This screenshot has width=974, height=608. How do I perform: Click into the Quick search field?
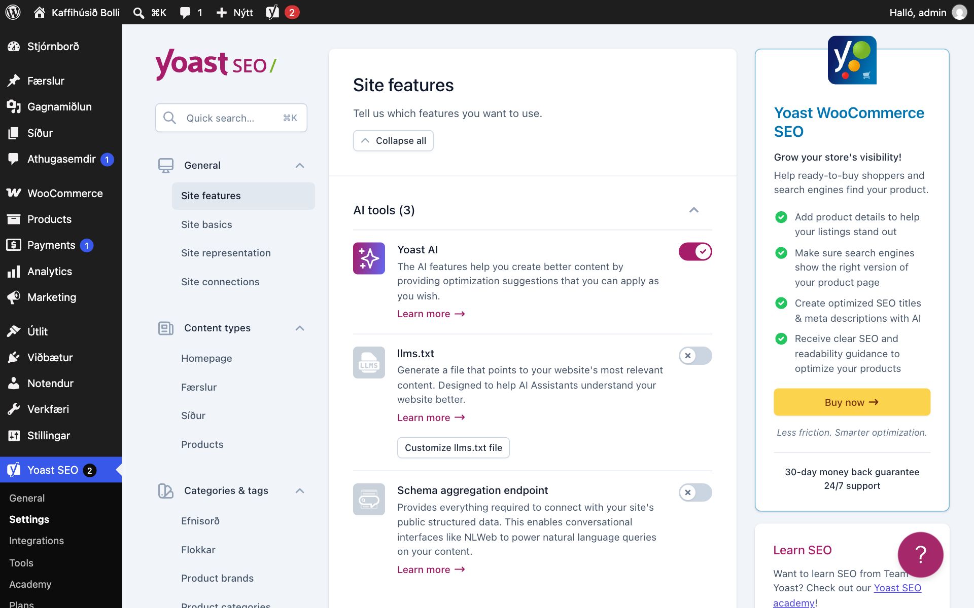coord(231,118)
